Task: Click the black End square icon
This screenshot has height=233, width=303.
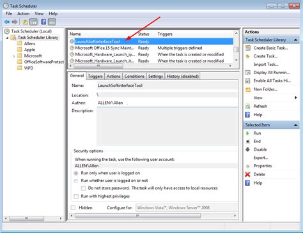Action: pos(248,142)
